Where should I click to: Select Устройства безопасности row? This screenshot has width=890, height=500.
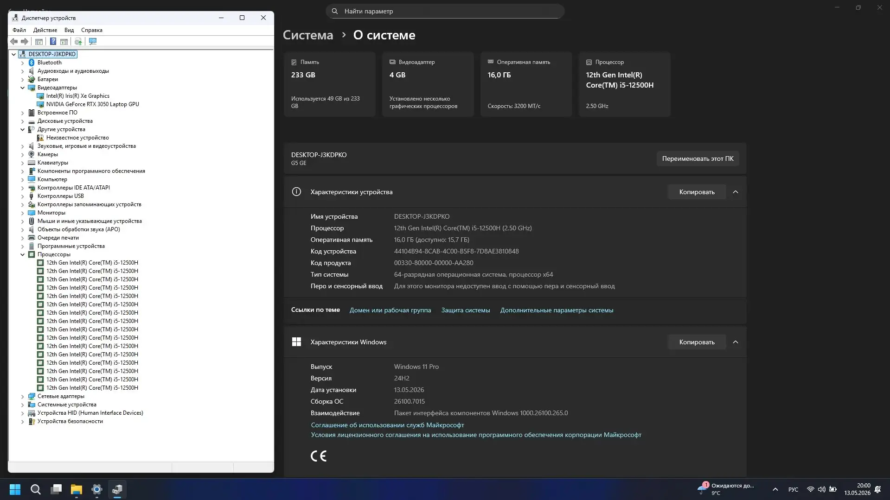pyautogui.click(x=70, y=421)
